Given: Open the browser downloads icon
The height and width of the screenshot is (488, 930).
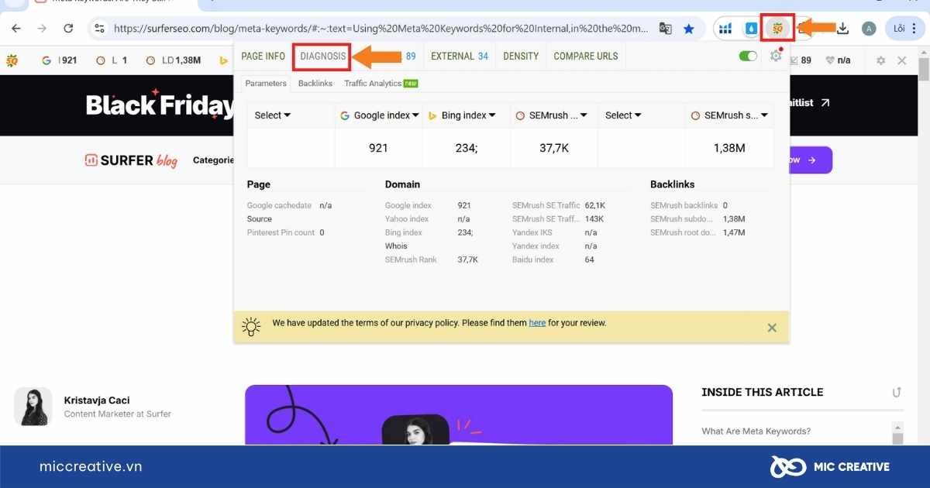Looking at the screenshot, I should pos(843,29).
